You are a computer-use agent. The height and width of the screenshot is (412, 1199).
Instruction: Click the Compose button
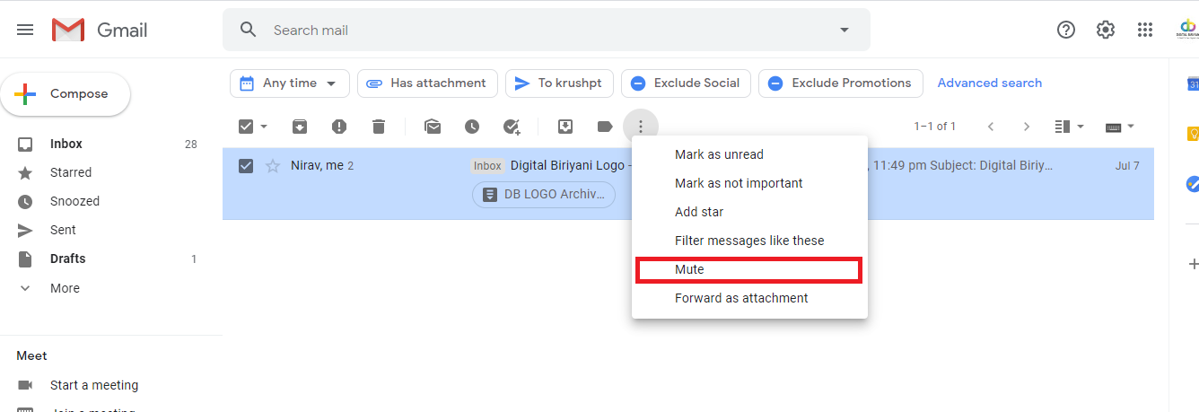pyautogui.click(x=66, y=93)
